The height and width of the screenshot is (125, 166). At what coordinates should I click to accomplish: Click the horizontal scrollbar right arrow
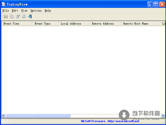[163, 116]
